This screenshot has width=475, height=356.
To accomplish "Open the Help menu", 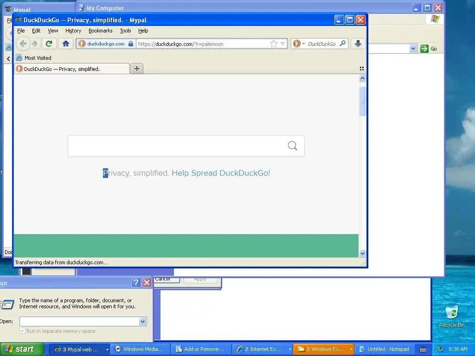I will pos(143,31).
